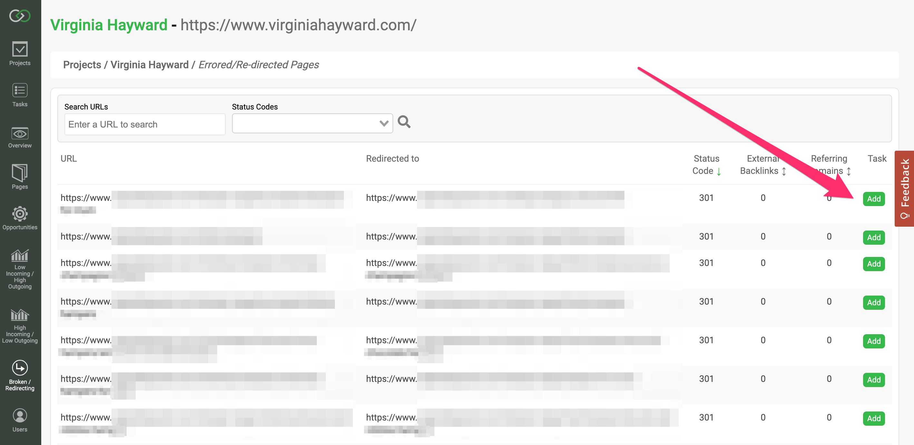Click the Opportunities icon in sidebar
The height and width of the screenshot is (445, 914).
[20, 213]
